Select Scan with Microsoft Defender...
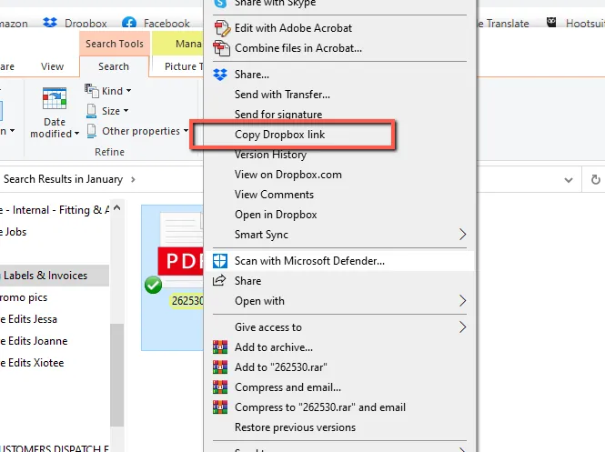 point(309,261)
